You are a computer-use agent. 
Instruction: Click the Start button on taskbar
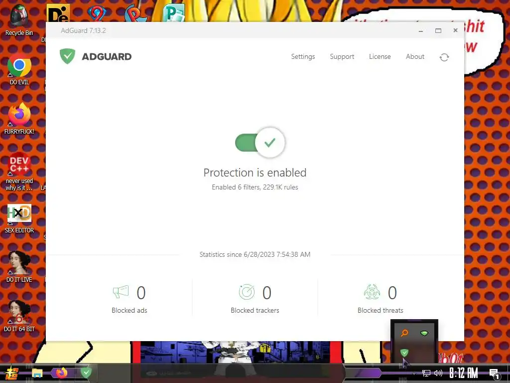pyautogui.click(x=12, y=373)
